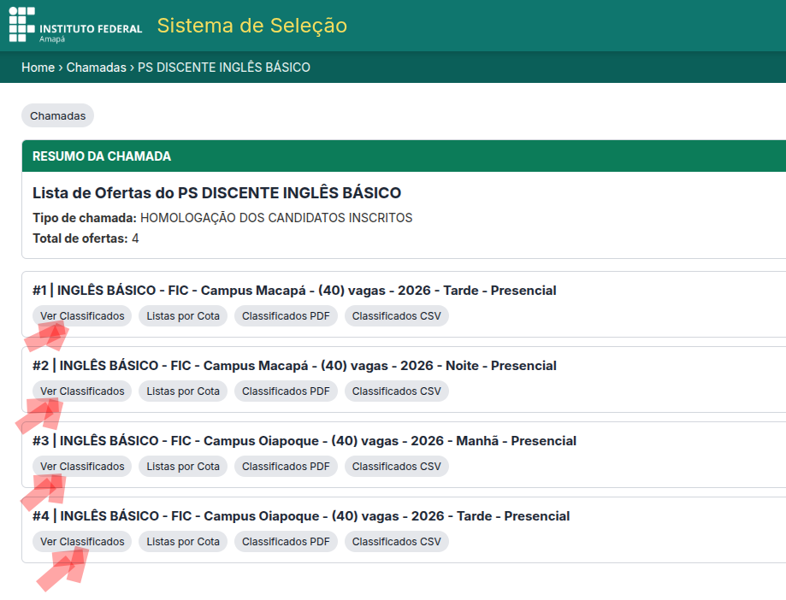Download Classificados CSV for offer #1

click(x=396, y=316)
